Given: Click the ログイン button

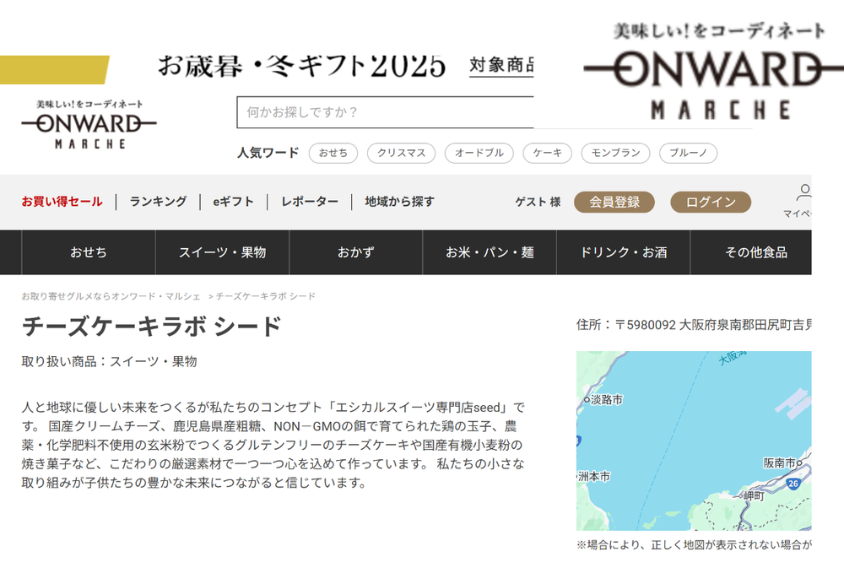Looking at the screenshot, I should click(711, 202).
